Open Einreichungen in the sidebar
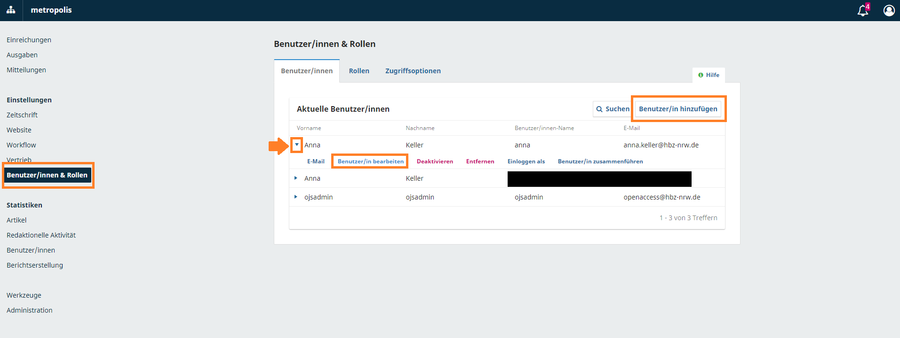900x338 pixels. click(x=29, y=40)
